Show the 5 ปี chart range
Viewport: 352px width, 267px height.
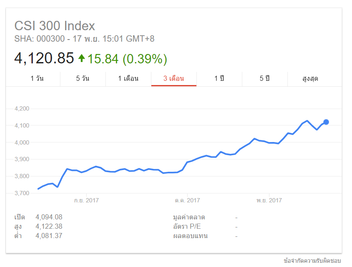point(264,79)
